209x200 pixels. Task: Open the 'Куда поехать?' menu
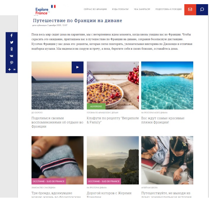pos(120,9)
